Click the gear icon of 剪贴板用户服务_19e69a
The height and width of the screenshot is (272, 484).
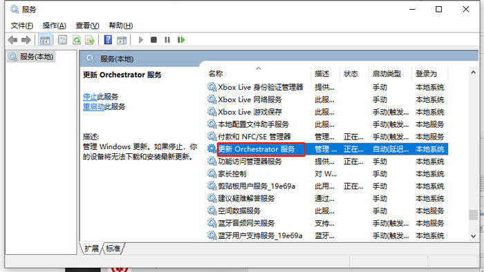[x=212, y=186]
